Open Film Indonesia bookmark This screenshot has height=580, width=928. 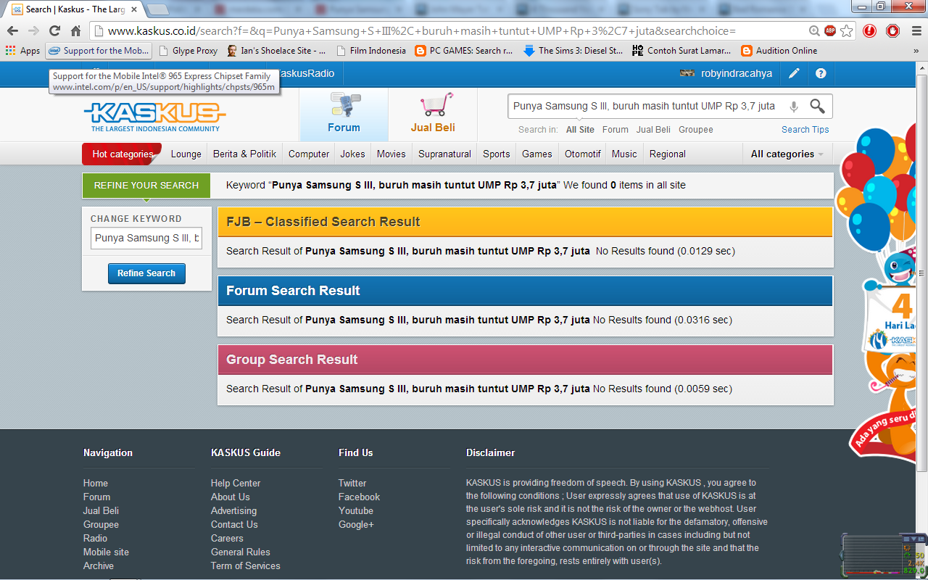tap(370, 51)
